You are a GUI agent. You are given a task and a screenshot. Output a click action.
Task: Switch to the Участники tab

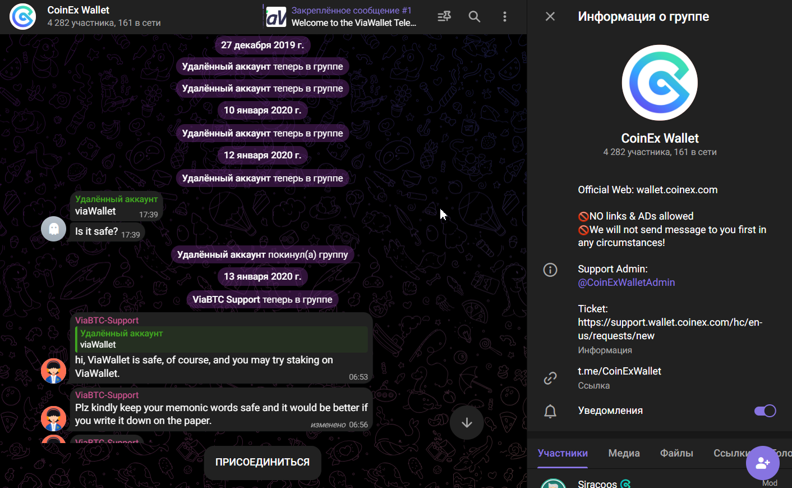pyautogui.click(x=563, y=453)
